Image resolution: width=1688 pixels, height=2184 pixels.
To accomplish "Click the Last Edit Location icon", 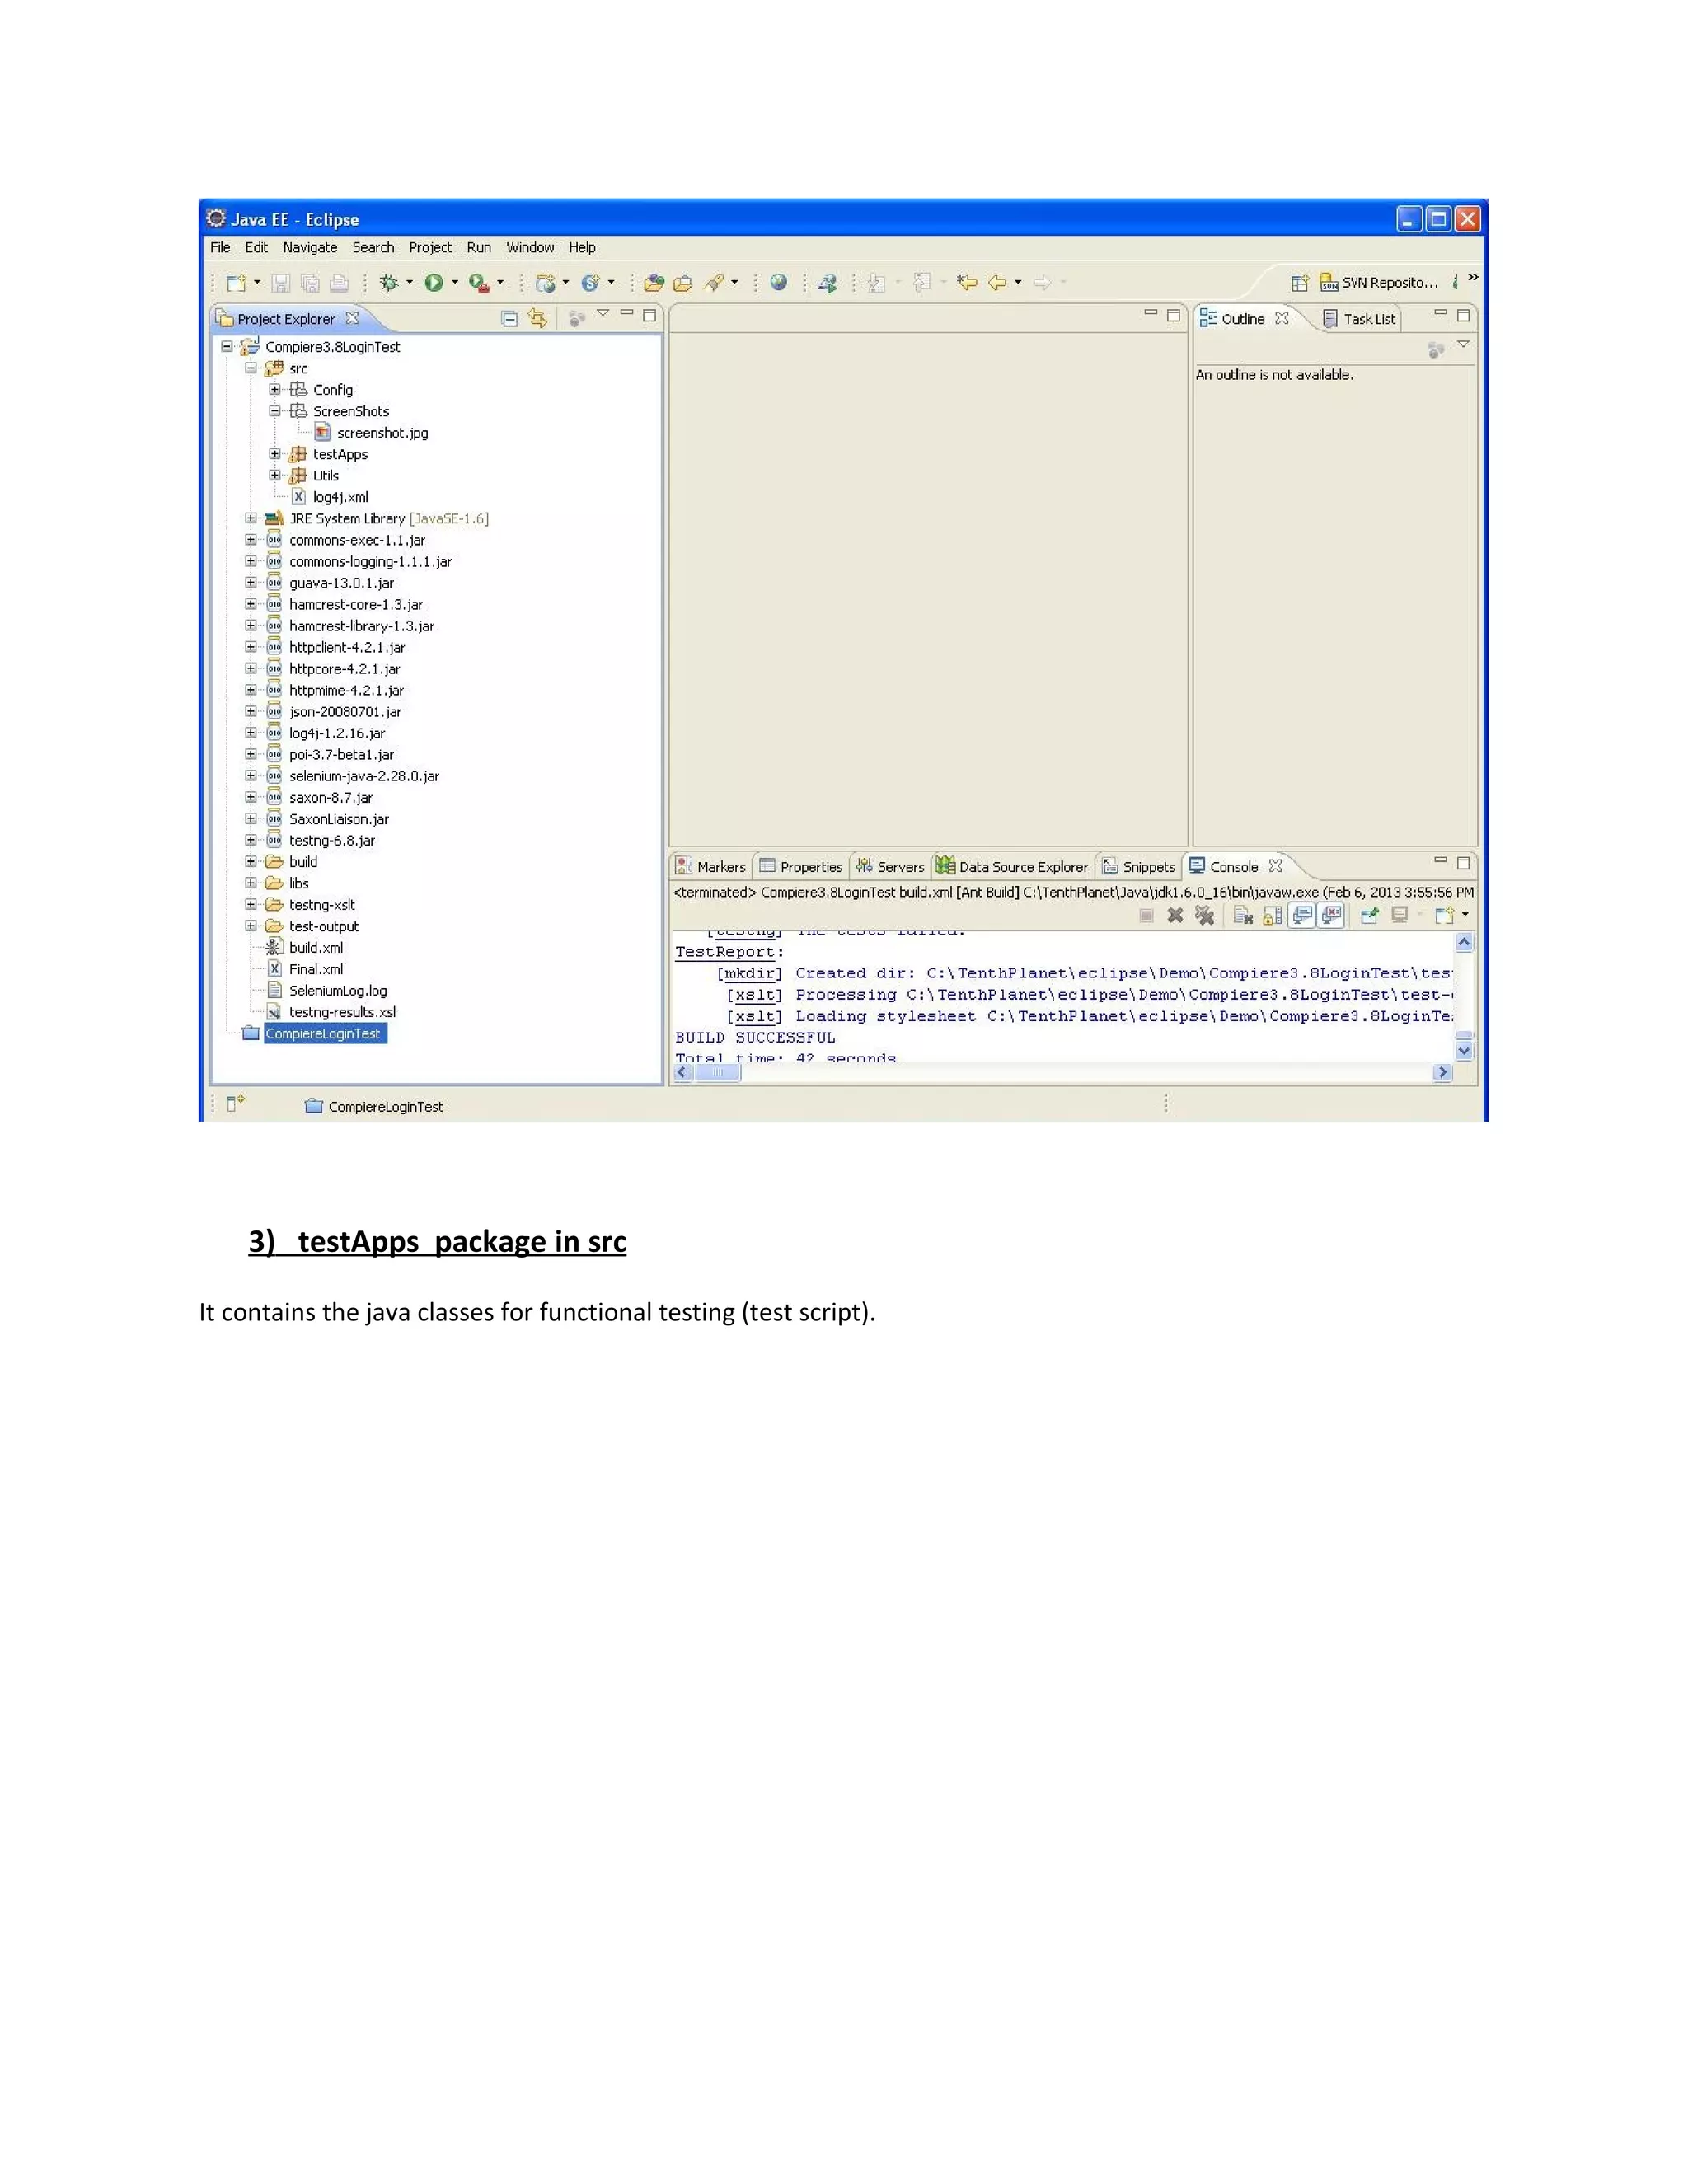I will [966, 283].
